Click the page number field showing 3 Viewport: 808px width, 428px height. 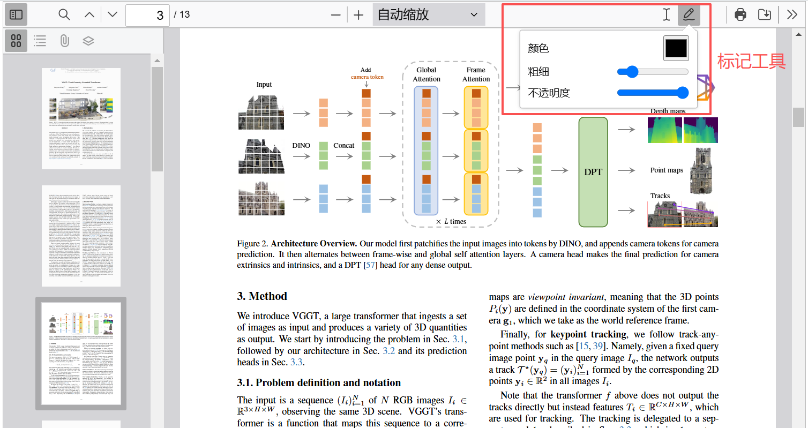147,15
